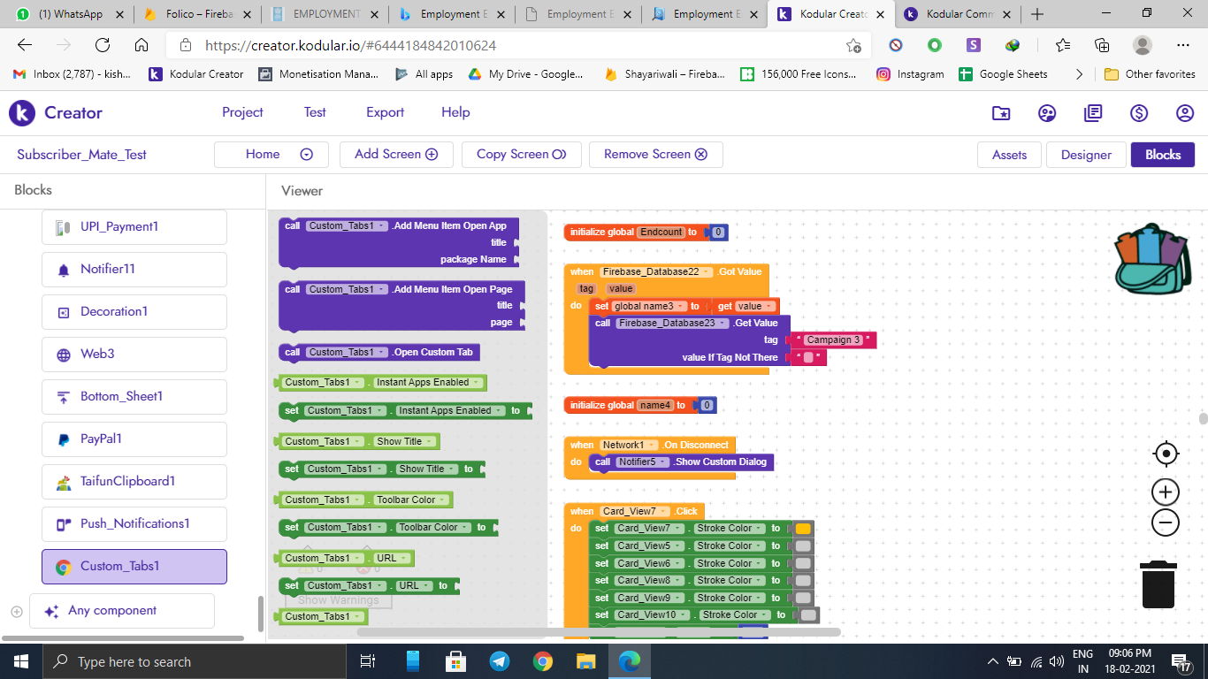Open the Export menu
Viewport: 1208px width, 679px height.
(x=385, y=112)
